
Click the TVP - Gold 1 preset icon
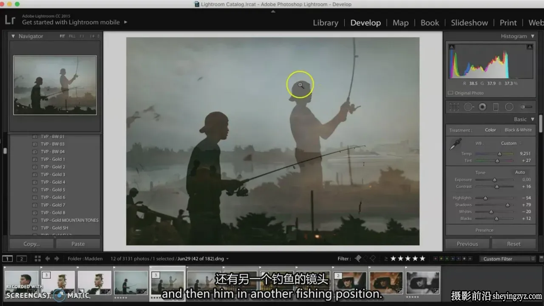click(35, 159)
